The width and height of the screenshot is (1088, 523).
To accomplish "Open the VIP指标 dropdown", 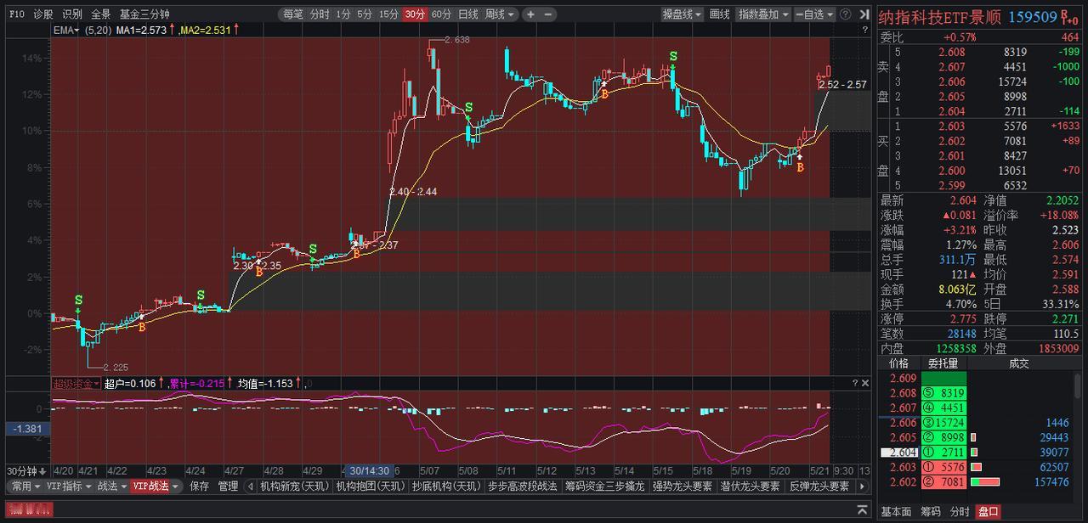I will click(68, 486).
